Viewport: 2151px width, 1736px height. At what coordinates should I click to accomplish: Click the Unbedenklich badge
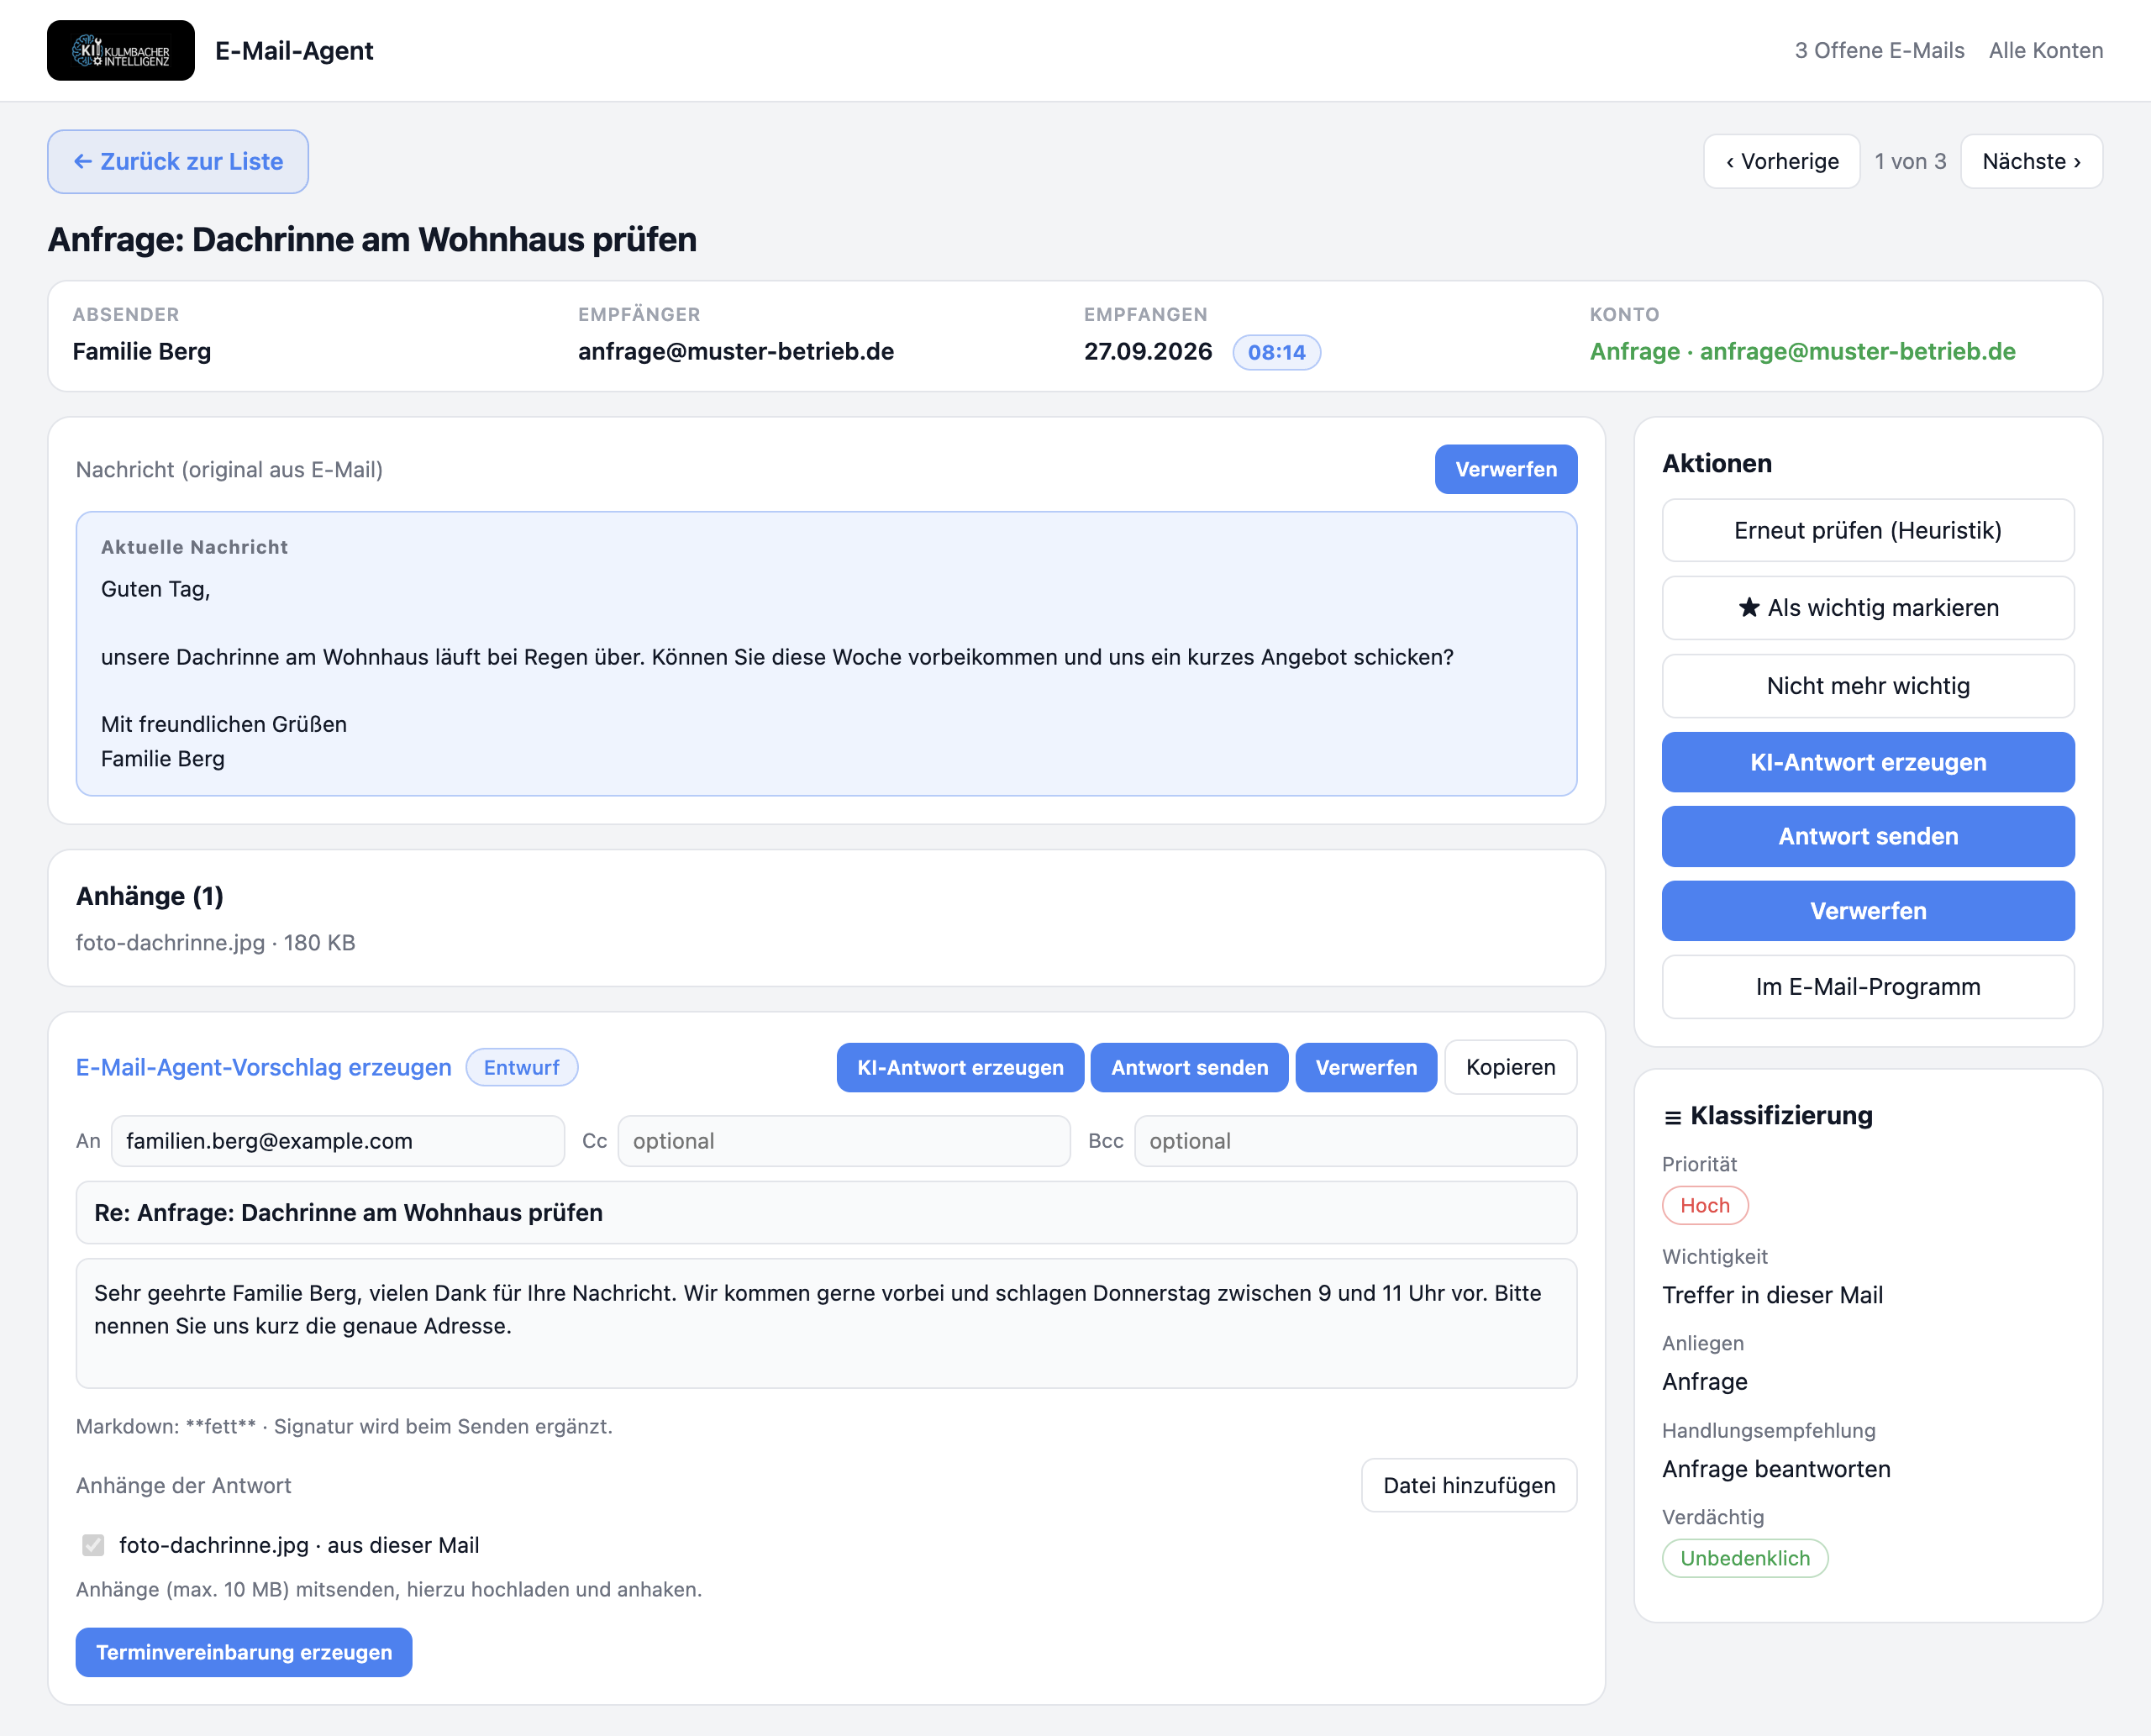[x=1745, y=1558]
